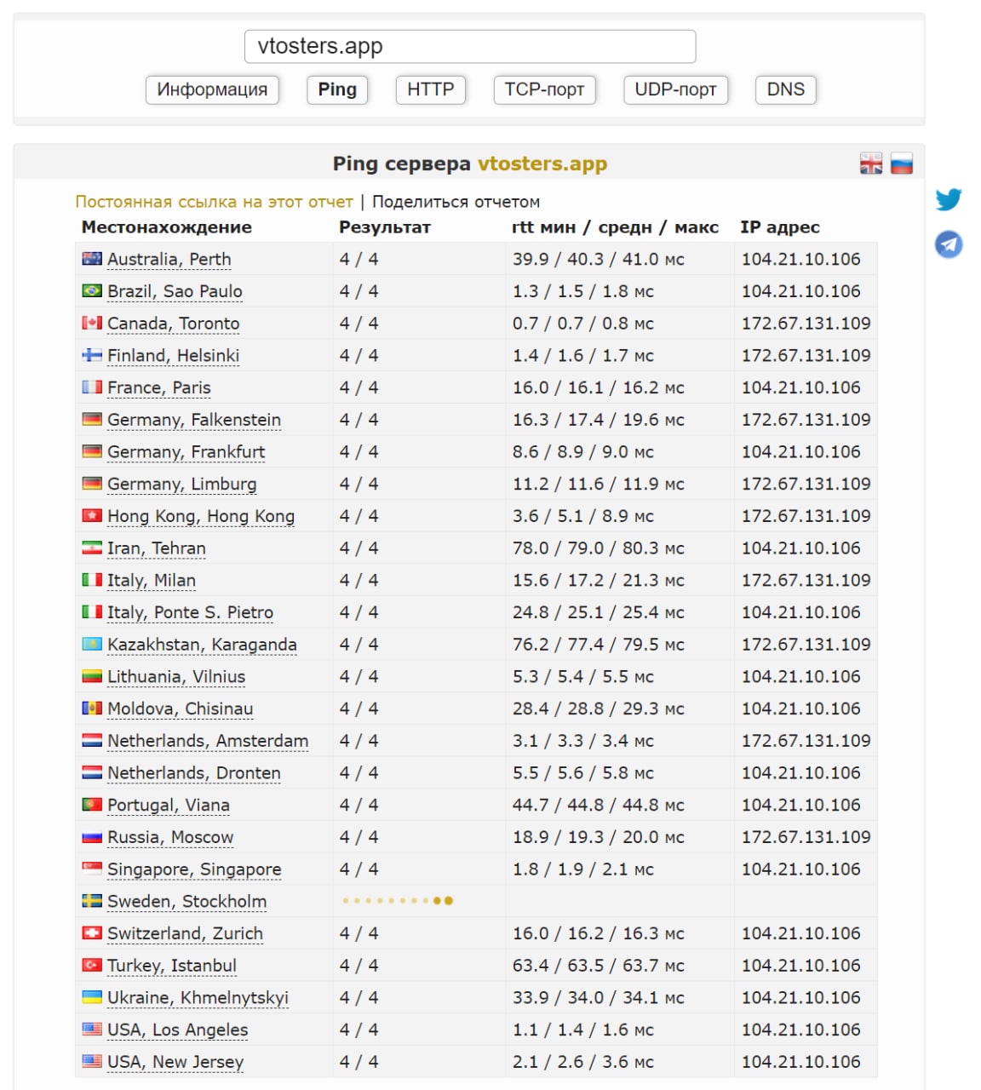Open the USA, New Jersey location link

(x=175, y=1062)
